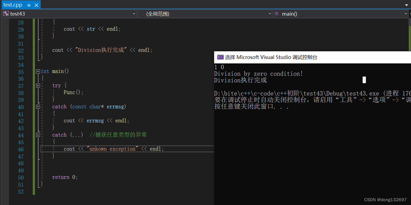Image resolution: width=411 pixels, height=205 pixels.
Task: Click the return 0; statement
Action: tap(65, 177)
